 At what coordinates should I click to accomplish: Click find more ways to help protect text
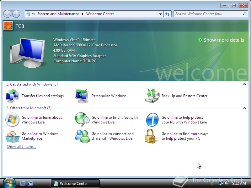click(185, 136)
